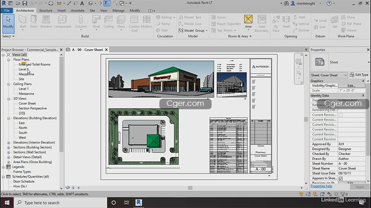Click the Level datum tool
The image size is (371, 208).
click(x=320, y=21)
